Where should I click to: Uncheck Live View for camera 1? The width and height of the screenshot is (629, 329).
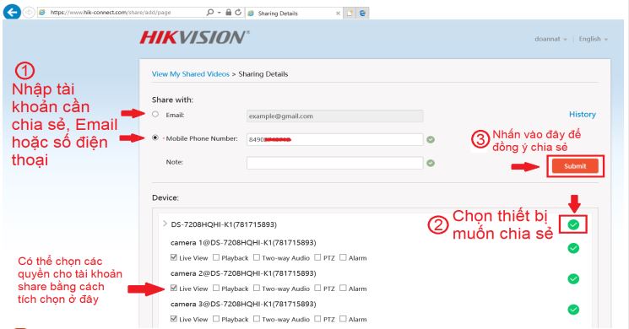tap(174, 257)
